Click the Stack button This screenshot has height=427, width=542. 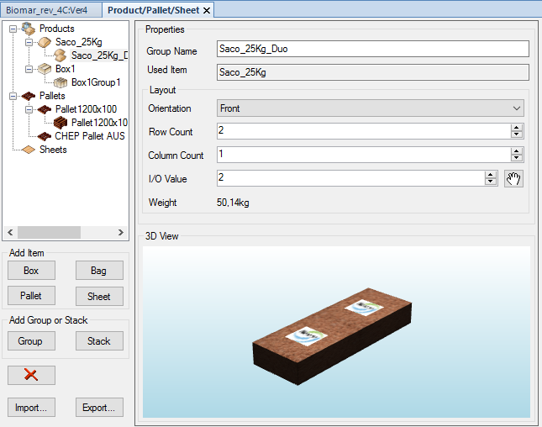tap(99, 341)
